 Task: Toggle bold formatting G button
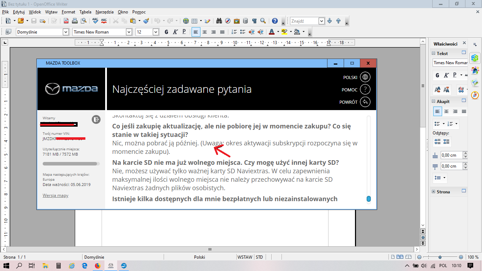[166, 32]
